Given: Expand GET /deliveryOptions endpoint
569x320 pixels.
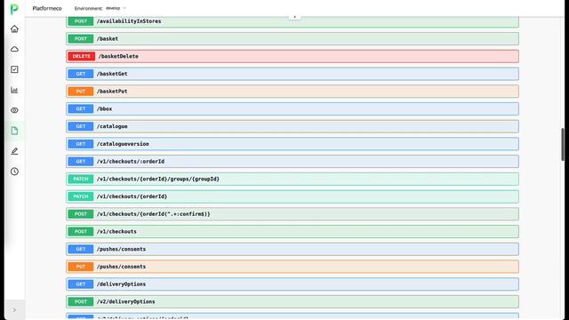Looking at the screenshot, I should (293, 284).
